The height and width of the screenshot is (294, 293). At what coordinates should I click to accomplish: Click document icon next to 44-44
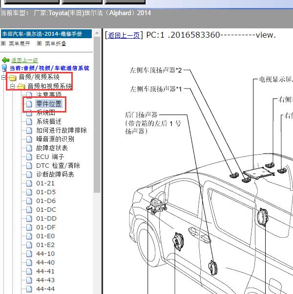(29, 289)
